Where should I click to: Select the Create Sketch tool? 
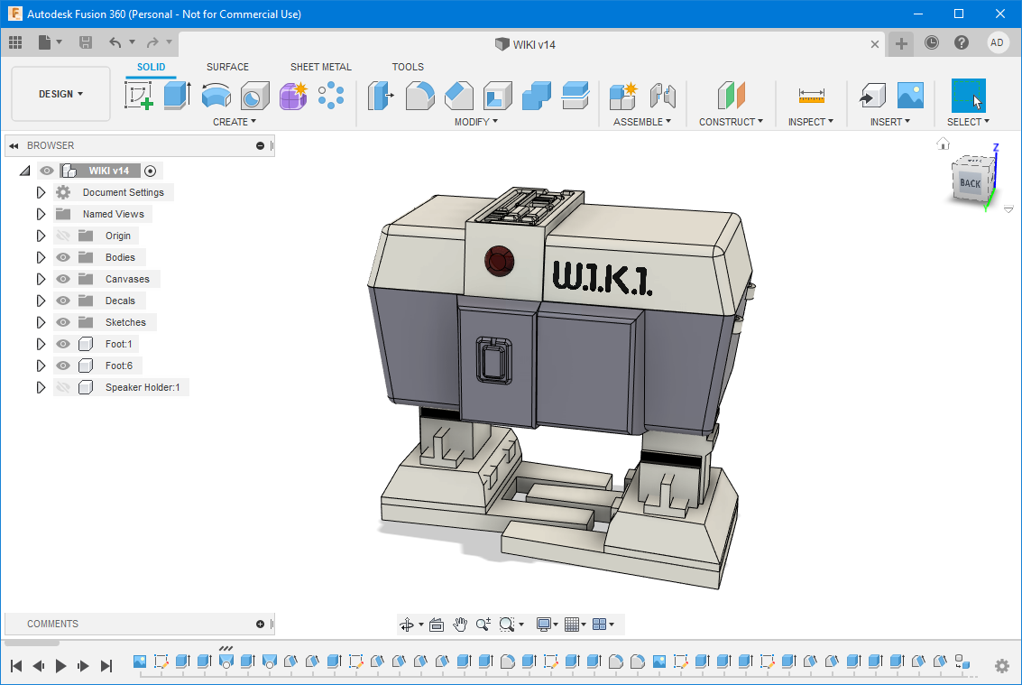point(139,96)
